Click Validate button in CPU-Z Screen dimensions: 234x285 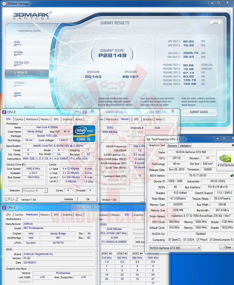(x=69, y=199)
